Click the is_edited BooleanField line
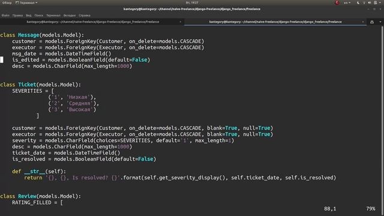384x216 pixels. (x=81, y=60)
